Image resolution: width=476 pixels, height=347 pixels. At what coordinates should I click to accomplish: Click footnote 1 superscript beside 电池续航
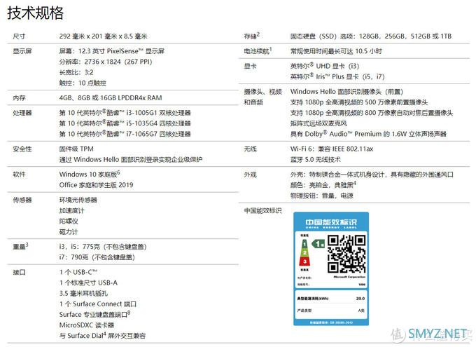pos(271,48)
